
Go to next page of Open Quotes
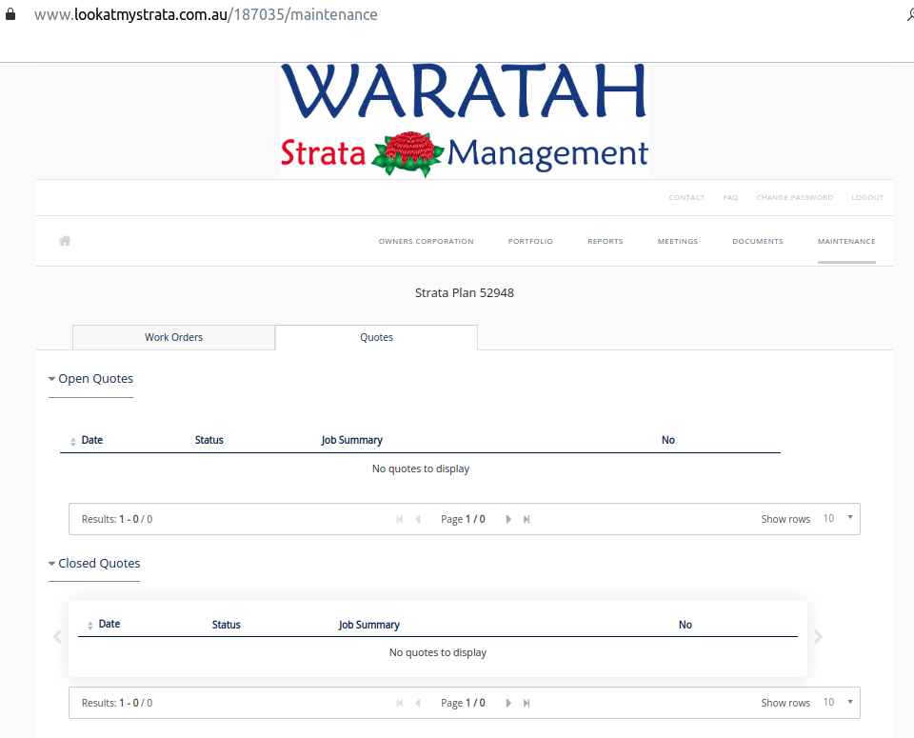[508, 519]
